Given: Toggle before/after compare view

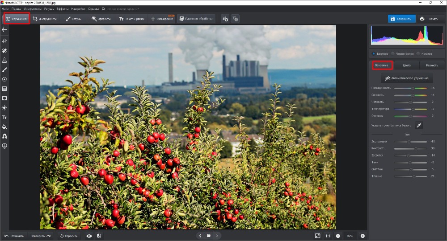Looking at the screenshot, I should (99, 236).
